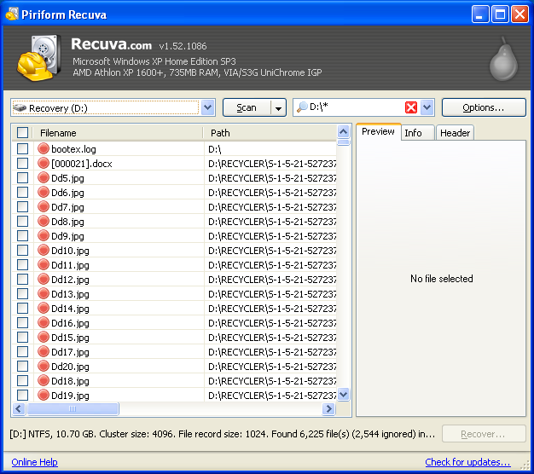
Task: Click the D:\ path of bootex.log
Action: coord(215,149)
